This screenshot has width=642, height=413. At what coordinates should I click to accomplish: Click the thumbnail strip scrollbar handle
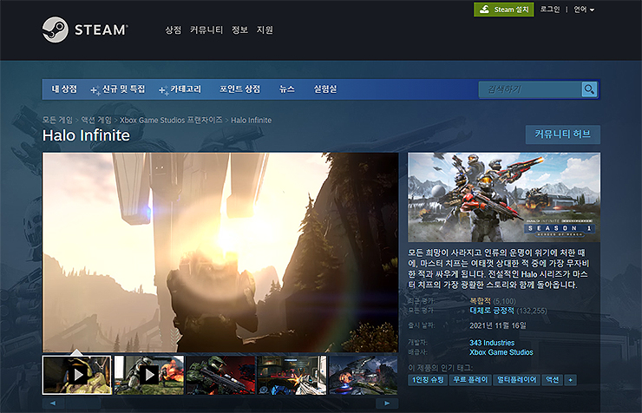tap(83, 403)
